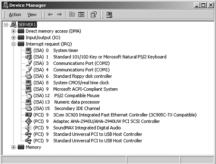
Task: Select 3Com 3C920 Ethernet Controller entry
Action: click(x=115, y=115)
